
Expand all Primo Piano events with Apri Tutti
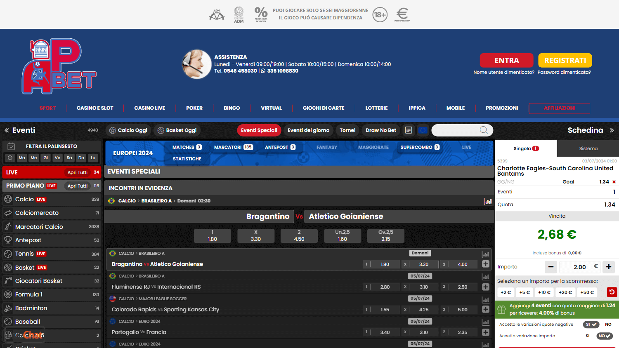coord(78,186)
